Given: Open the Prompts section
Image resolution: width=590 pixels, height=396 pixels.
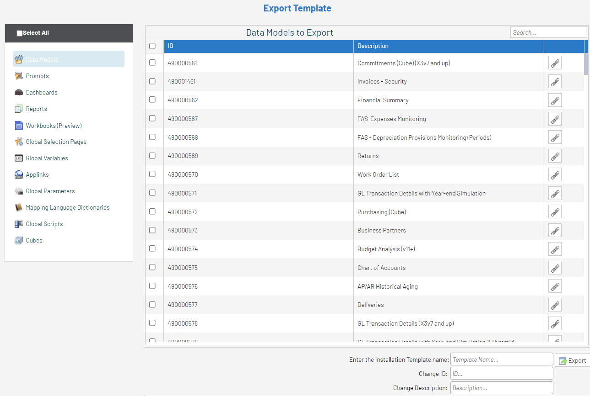Looking at the screenshot, I should 37,76.
